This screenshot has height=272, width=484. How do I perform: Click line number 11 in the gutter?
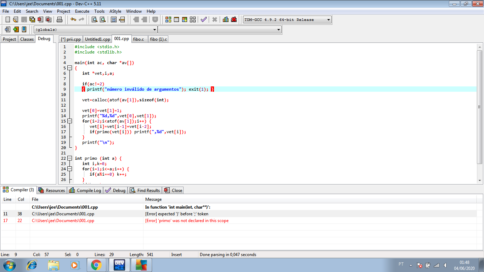(64, 100)
